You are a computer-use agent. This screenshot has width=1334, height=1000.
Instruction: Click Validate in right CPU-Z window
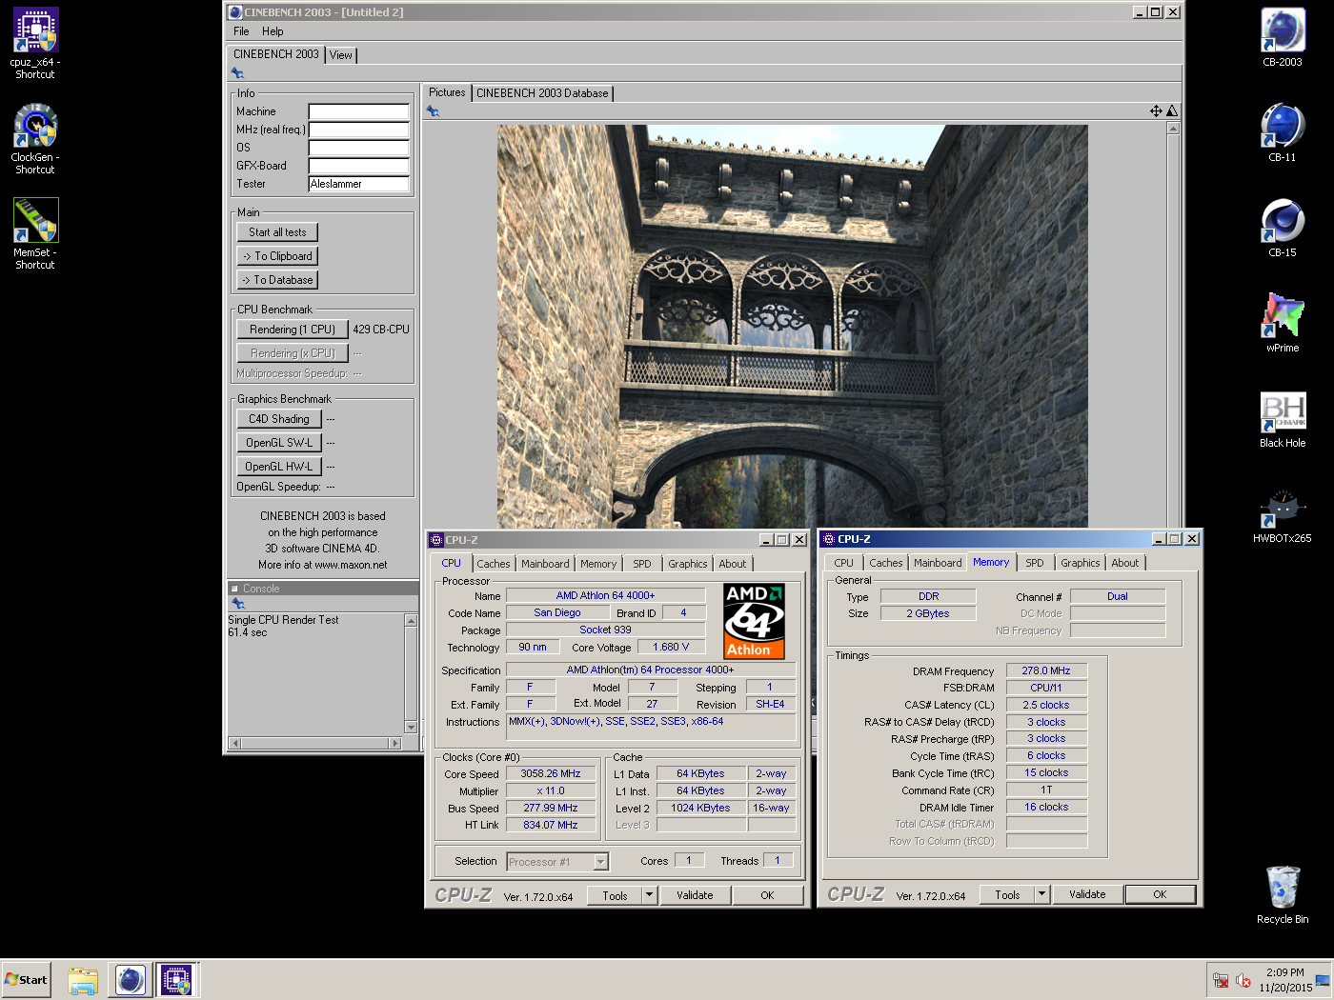pyautogui.click(x=1087, y=894)
